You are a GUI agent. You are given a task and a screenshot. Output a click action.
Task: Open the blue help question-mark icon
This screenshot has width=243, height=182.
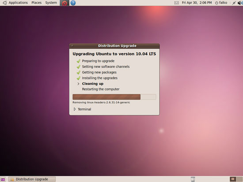[x=73, y=3]
